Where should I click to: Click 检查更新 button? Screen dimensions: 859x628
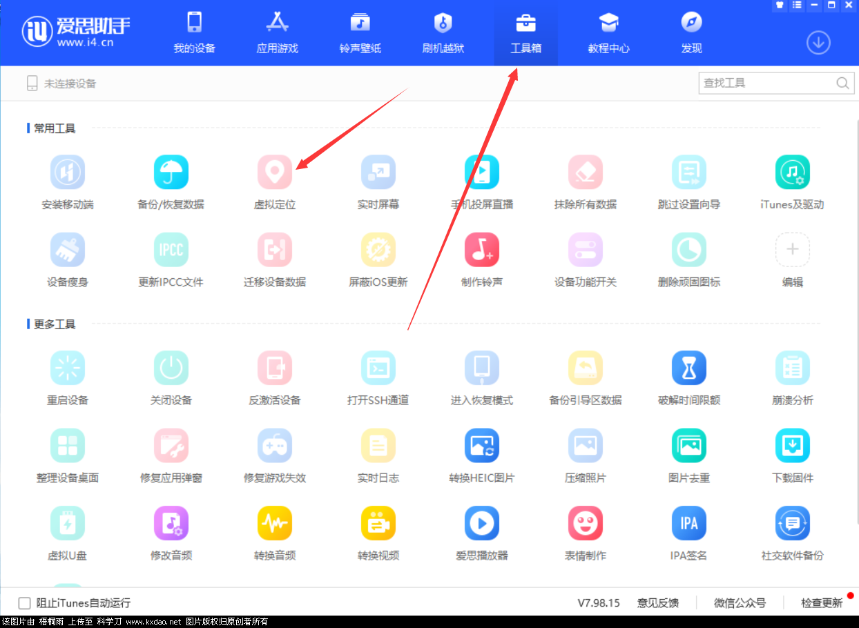click(822, 603)
